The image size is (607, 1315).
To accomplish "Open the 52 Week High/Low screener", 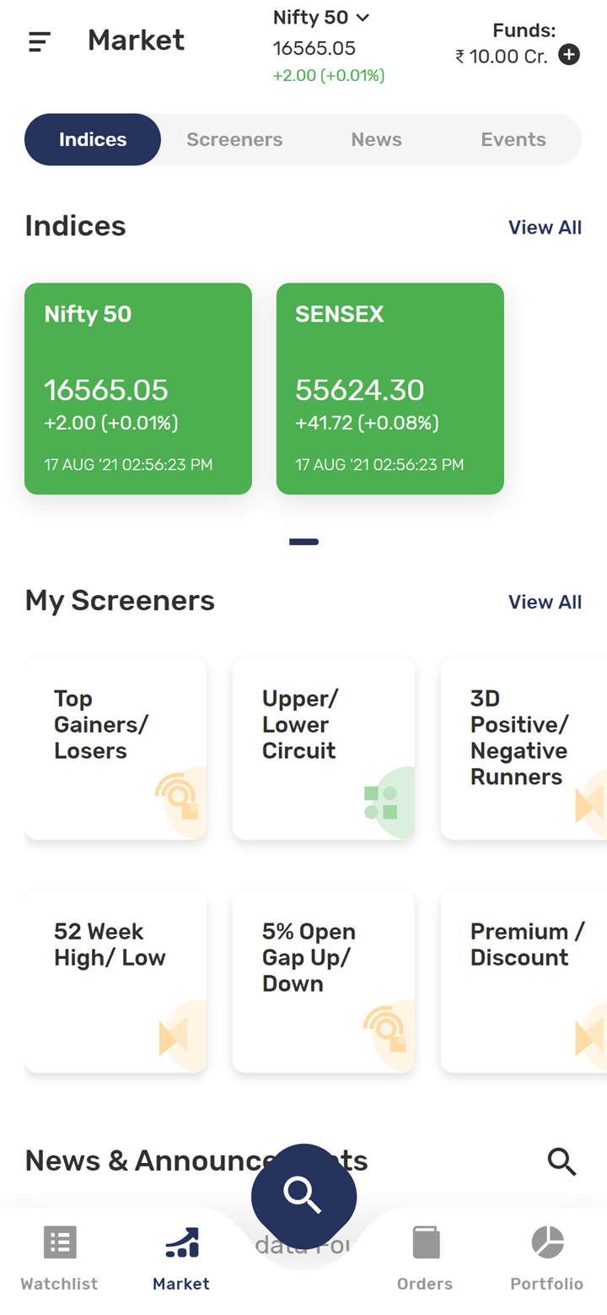I will click(115, 980).
